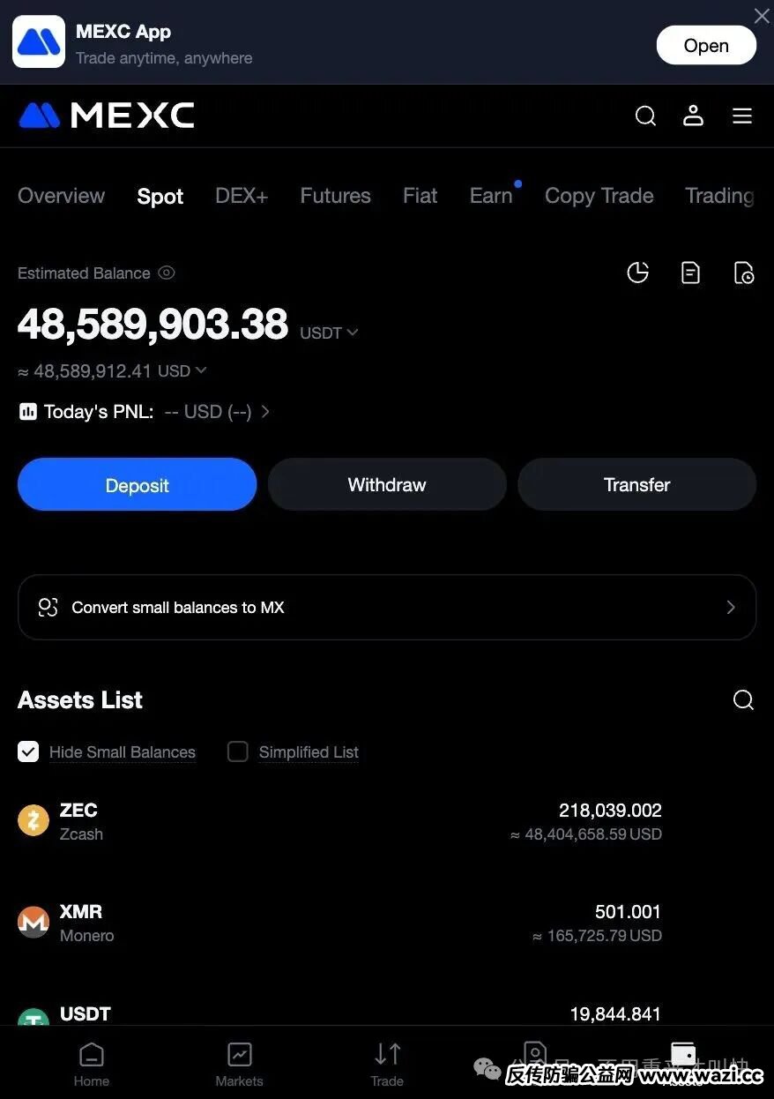774x1099 pixels.
Task: Expand Today's PNL details arrow
Action: (x=265, y=412)
